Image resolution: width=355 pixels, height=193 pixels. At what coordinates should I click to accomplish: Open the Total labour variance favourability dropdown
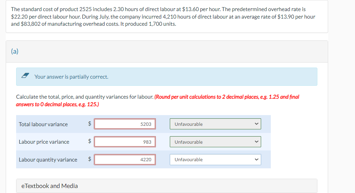point(215,124)
